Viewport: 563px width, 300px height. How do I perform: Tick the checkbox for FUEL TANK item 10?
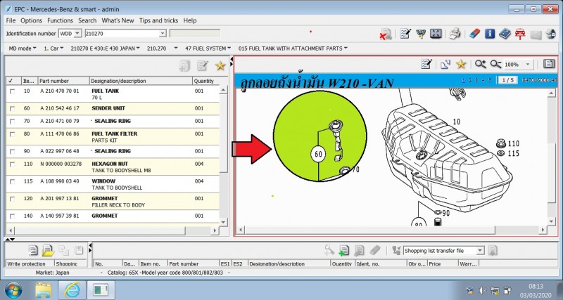[x=13, y=92]
